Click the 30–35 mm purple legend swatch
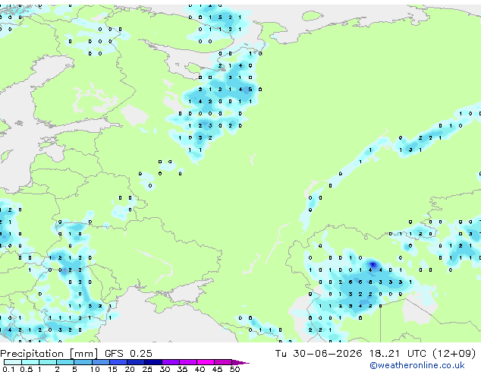This screenshot has width=481, height=372. click(171, 362)
